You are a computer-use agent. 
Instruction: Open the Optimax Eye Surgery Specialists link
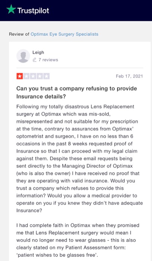coord(64,34)
